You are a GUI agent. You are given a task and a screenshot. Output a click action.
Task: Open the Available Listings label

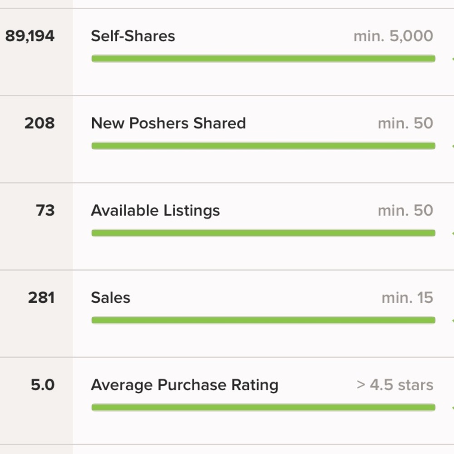coord(155,211)
